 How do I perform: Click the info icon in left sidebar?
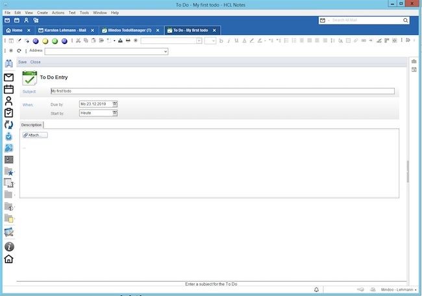click(9, 246)
